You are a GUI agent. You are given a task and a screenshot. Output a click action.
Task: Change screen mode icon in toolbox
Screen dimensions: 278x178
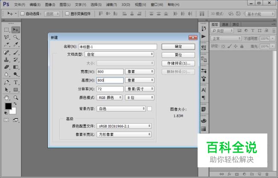(x=16, y=120)
